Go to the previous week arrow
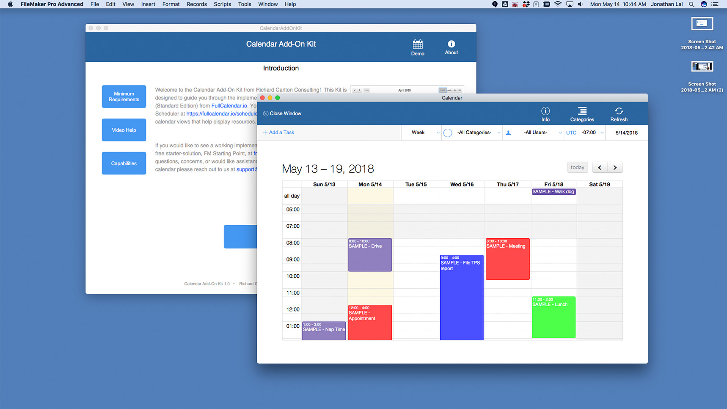Image resolution: width=727 pixels, height=409 pixels. coord(600,168)
